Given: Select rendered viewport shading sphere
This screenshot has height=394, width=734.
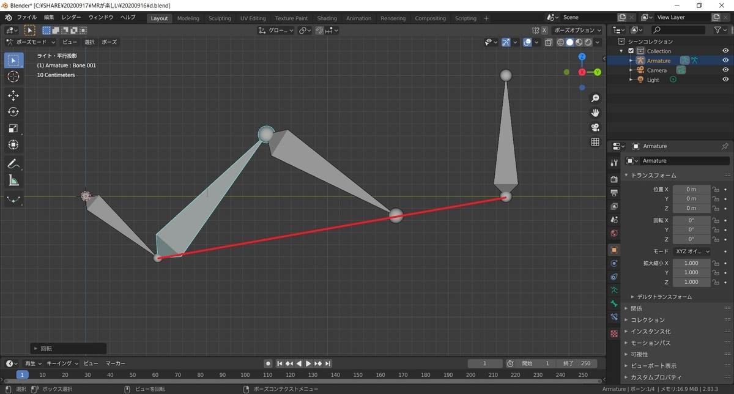Looking at the screenshot, I should [x=588, y=42].
